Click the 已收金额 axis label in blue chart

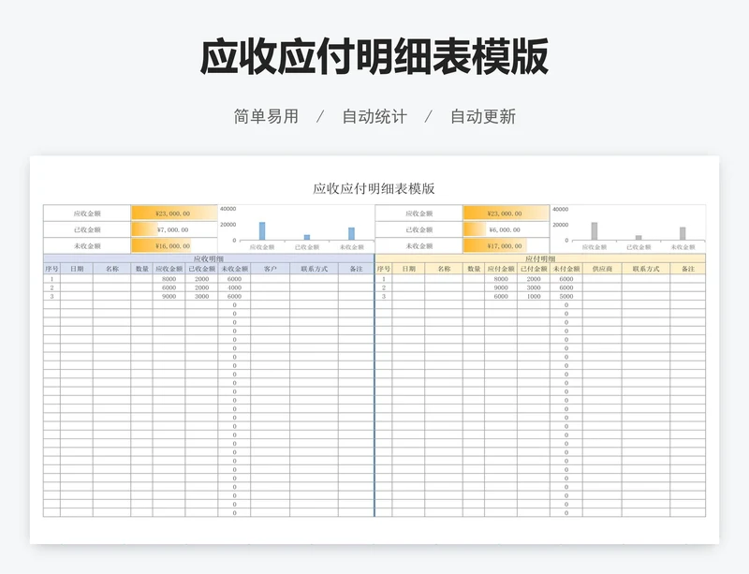307,247
